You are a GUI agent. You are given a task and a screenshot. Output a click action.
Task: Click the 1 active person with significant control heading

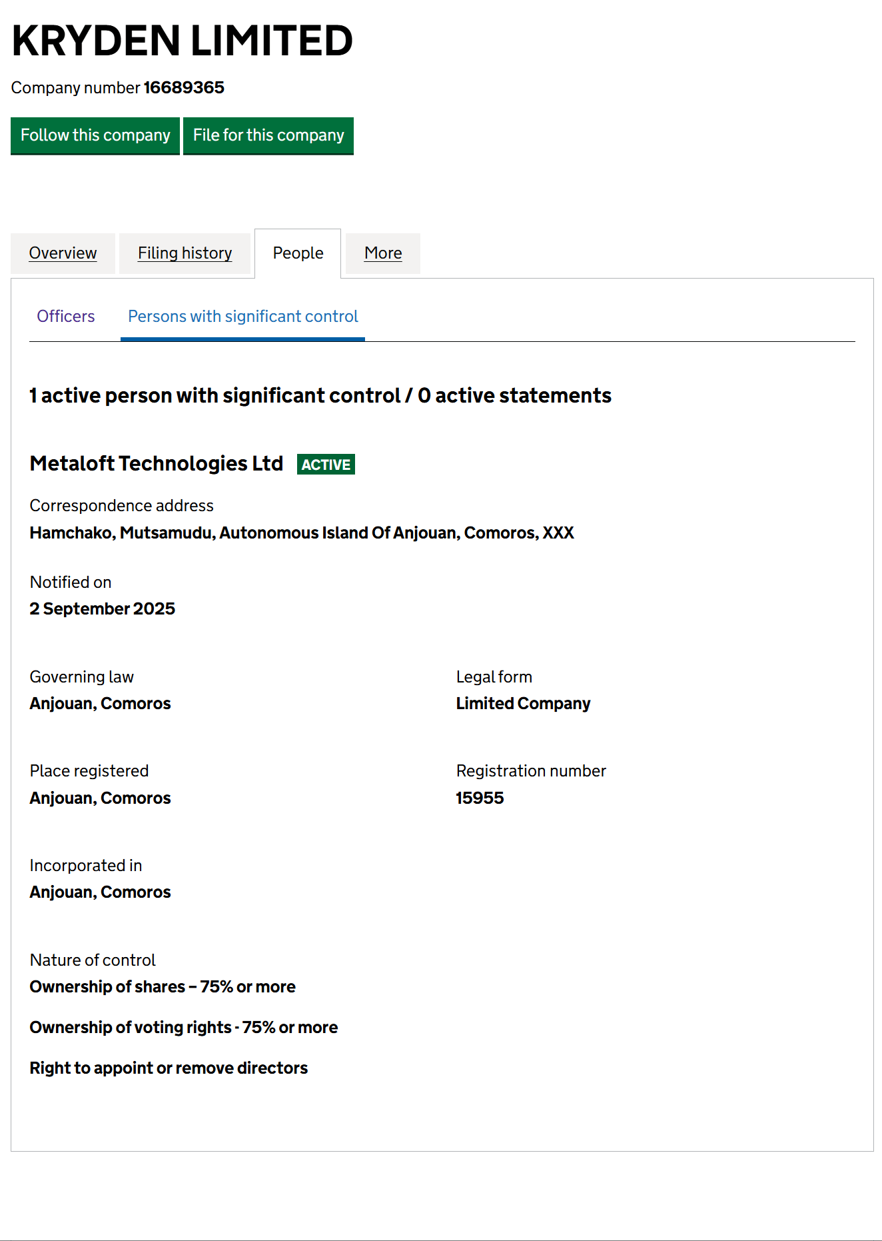coord(320,396)
